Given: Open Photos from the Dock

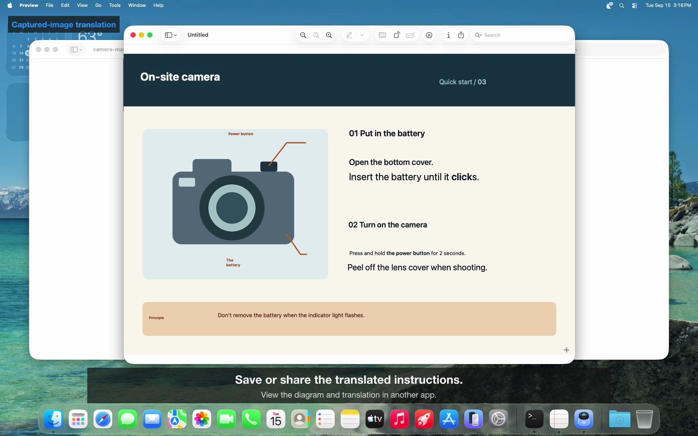Looking at the screenshot, I should pos(202,420).
